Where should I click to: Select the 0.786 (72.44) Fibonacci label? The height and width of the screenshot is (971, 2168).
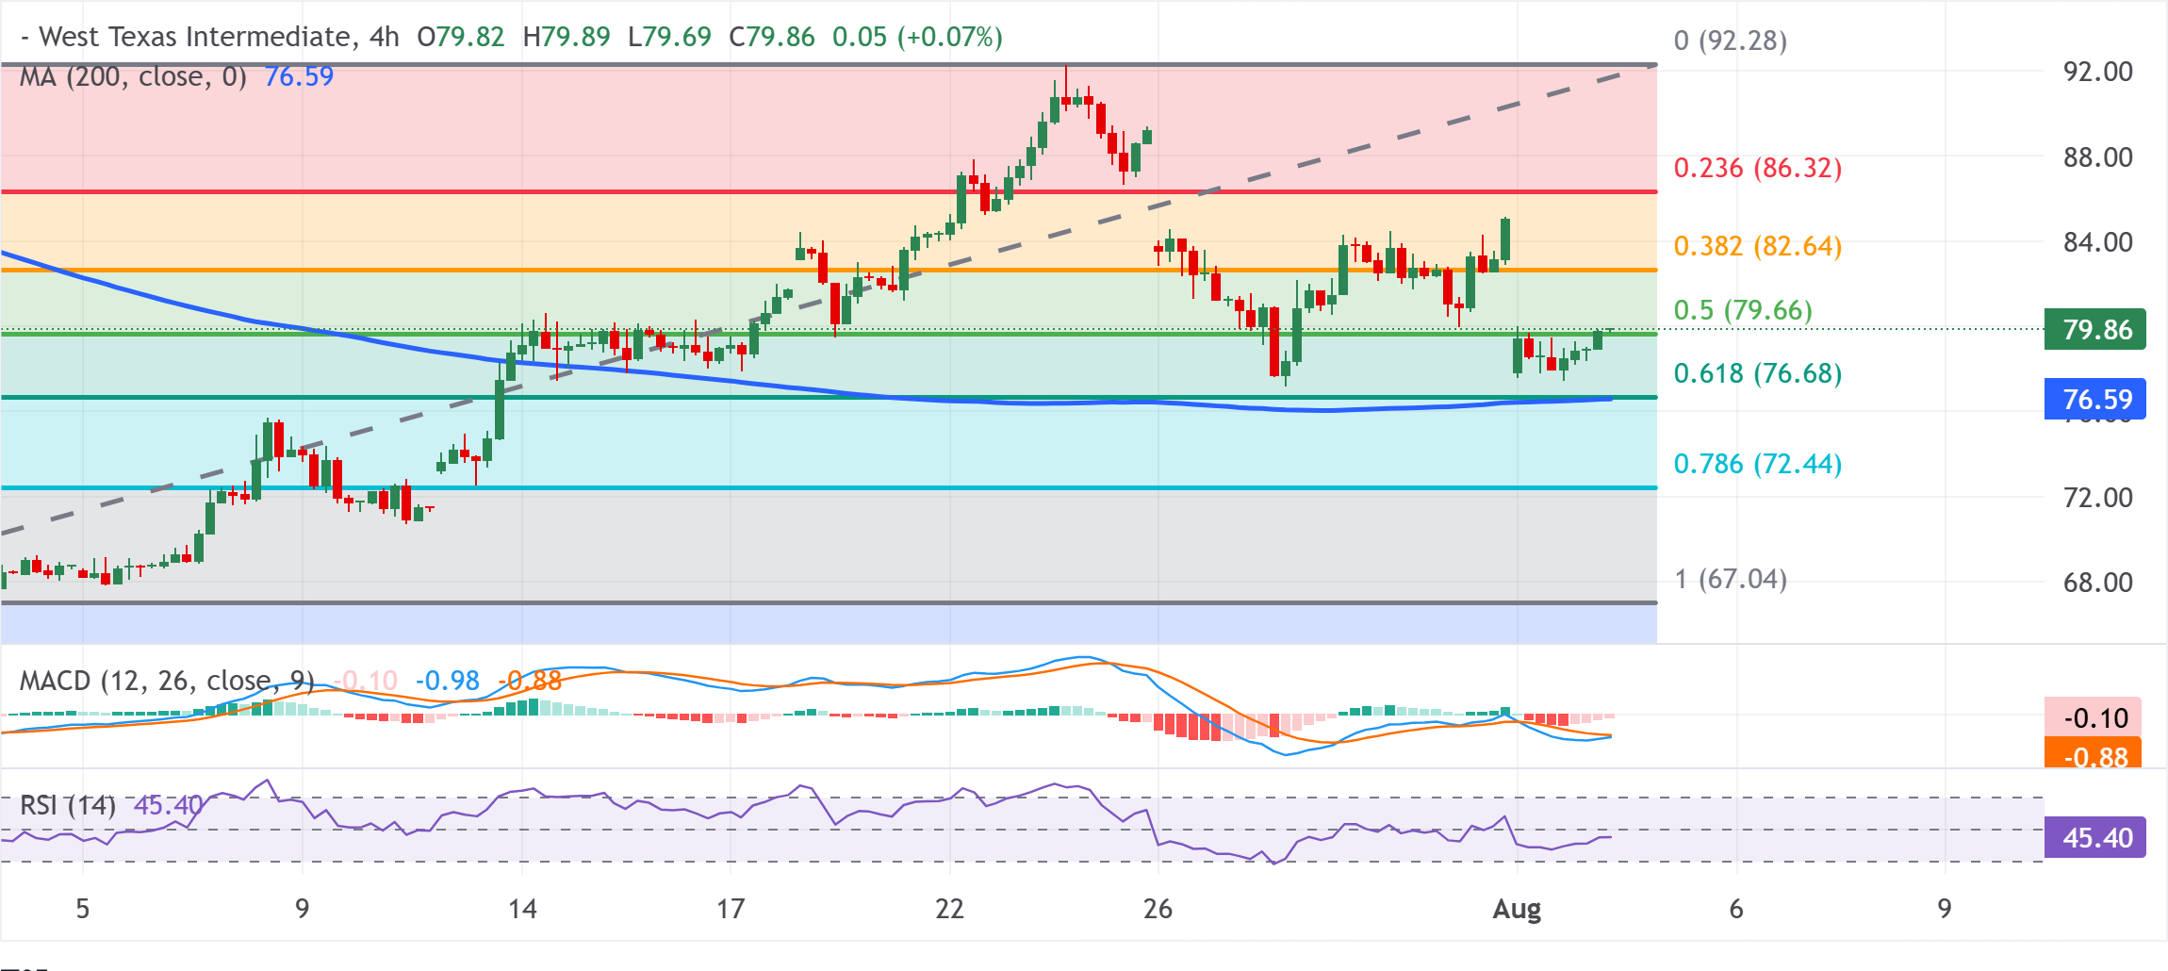(1758, 464)
